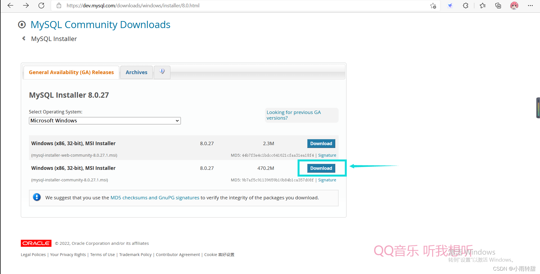540x274 pixels.
Task: Click the blue exclamation info icon
Action: tap(37, 197)
